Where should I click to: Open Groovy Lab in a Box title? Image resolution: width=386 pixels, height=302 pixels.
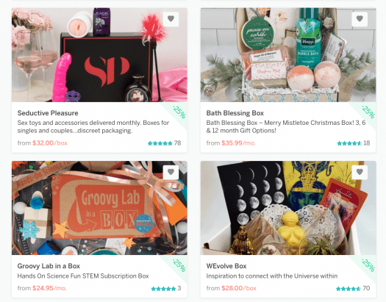49,266
